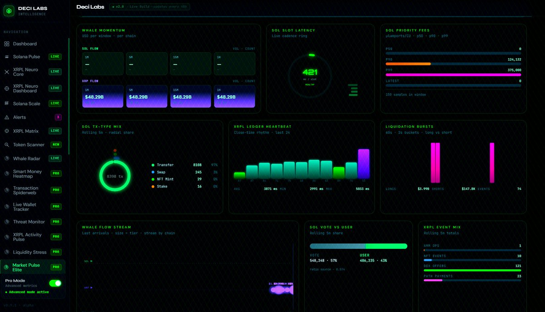
Task: Click the tall purple heartbeat bar
Action: [x=364, y=163]
